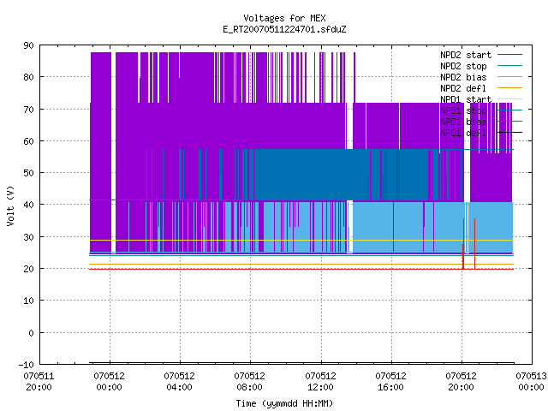Click the green NPD2 stop legend line

point(509,65)
